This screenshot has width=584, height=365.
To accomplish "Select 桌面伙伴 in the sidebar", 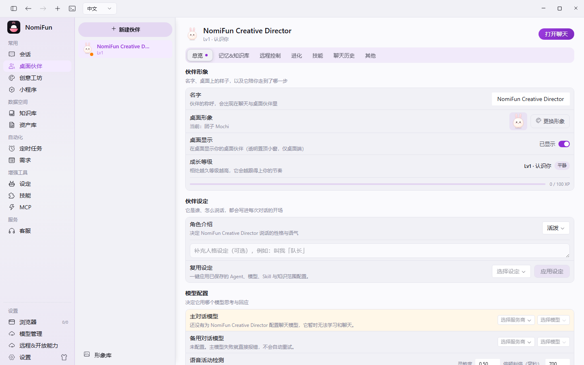I will 37,66.
